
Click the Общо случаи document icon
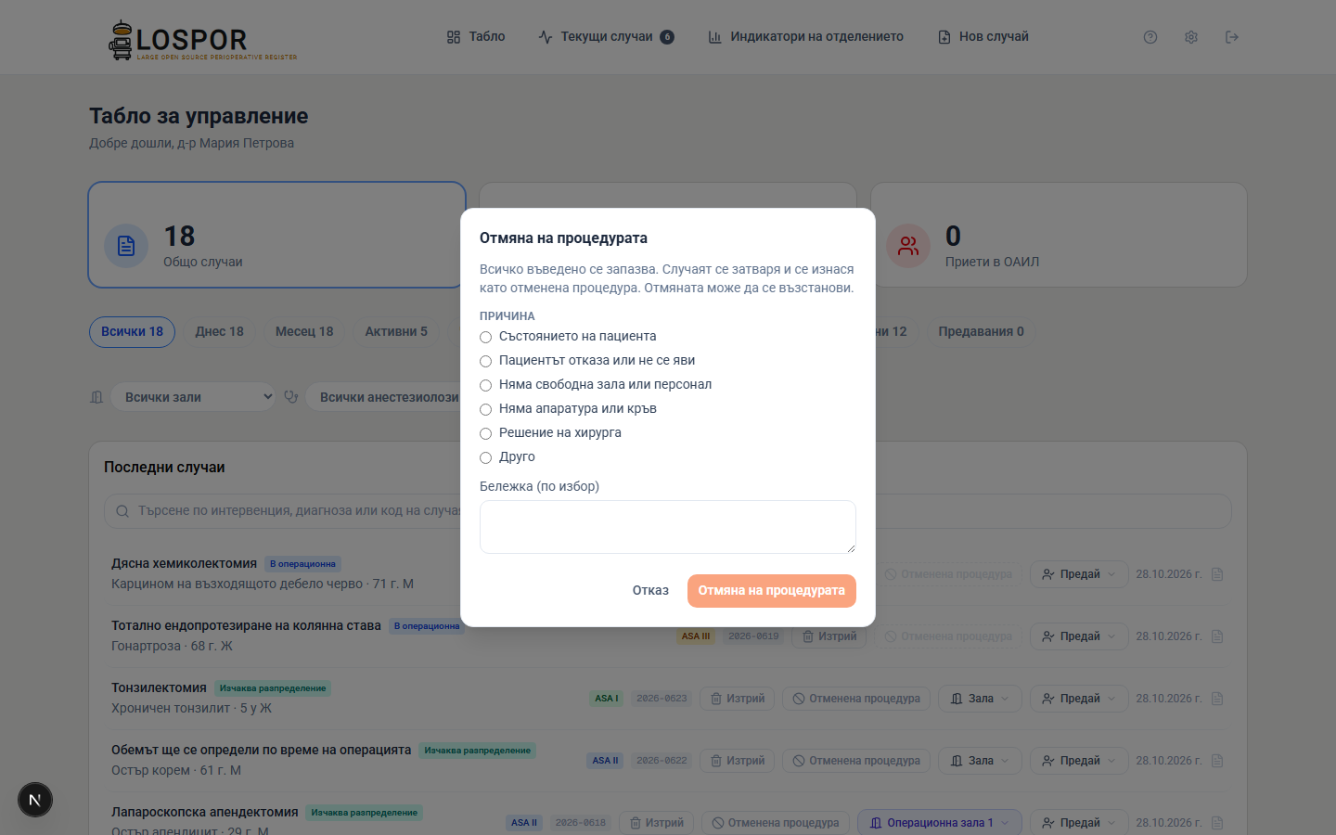[x=126, y=246]
